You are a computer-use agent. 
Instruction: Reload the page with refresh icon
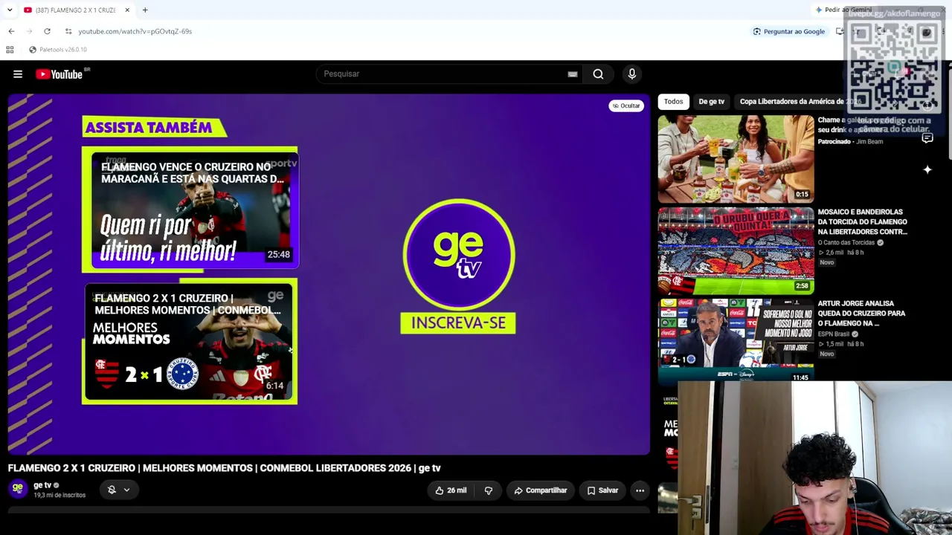(47, 31)
